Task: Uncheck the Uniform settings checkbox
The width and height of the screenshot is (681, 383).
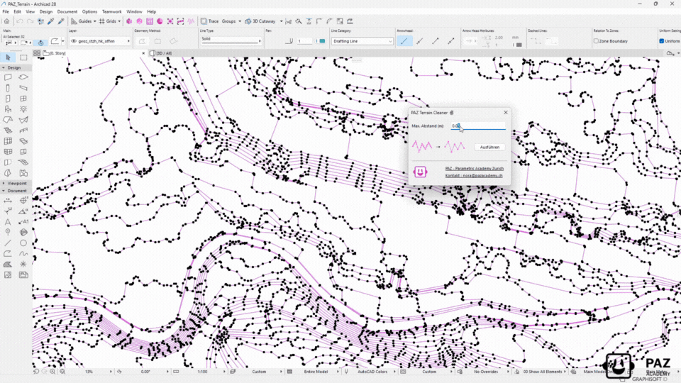Action: [x=662, y=41]
